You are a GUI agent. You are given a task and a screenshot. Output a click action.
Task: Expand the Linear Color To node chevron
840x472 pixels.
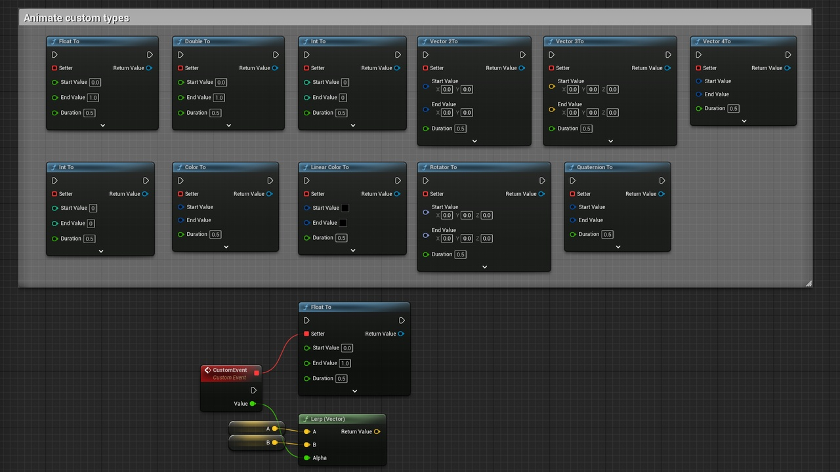coord(352,250)
